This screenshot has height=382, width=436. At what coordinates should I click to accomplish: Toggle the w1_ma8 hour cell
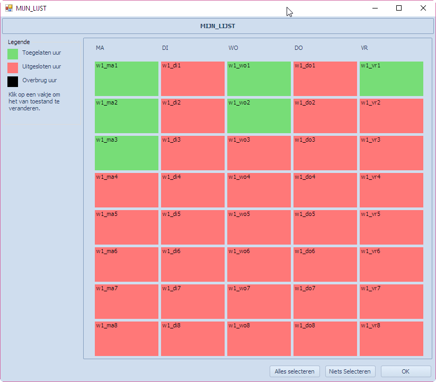point(127,338)
